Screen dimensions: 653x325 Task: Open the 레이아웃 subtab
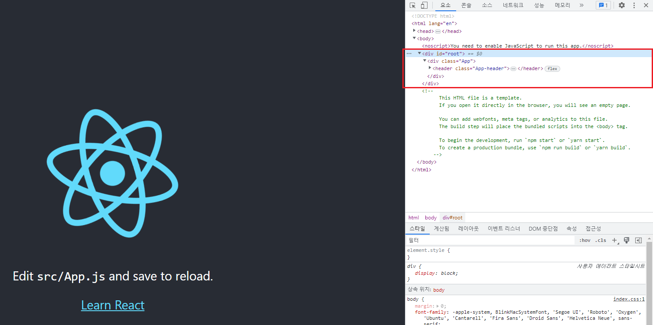point(469,228)
